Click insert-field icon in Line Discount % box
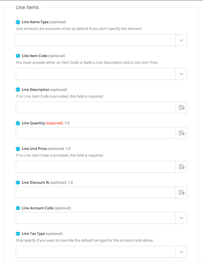This screenshot has height=264, width=203. click(x=181, y=192)
